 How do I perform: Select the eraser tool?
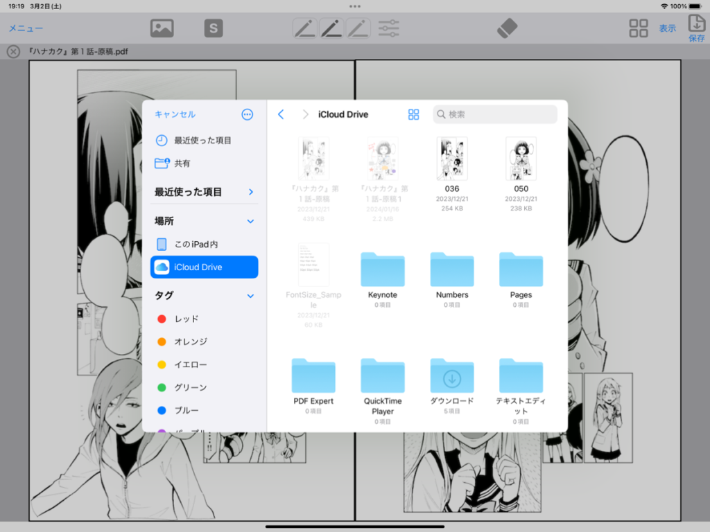(507, 28)
